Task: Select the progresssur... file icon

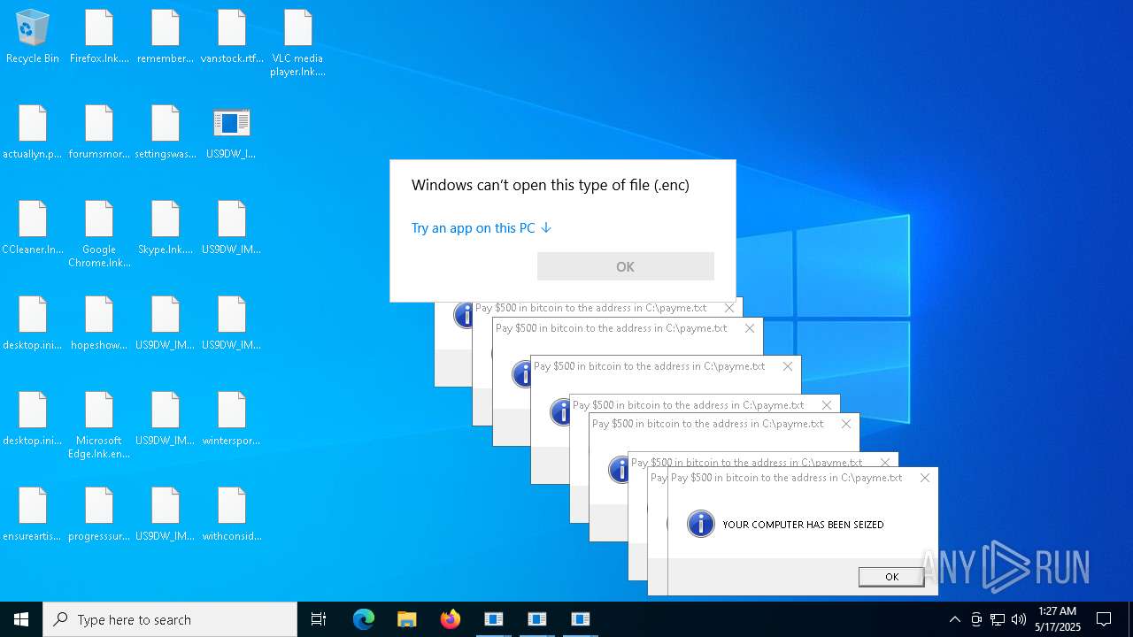Action: (x=99, y=515)
